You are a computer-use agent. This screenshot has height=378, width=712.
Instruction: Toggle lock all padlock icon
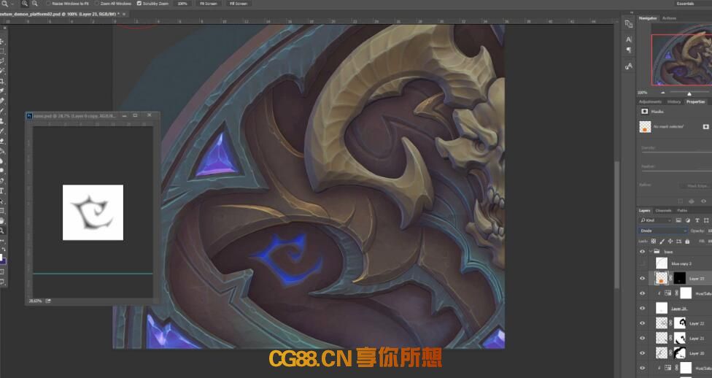pos(687,242)
